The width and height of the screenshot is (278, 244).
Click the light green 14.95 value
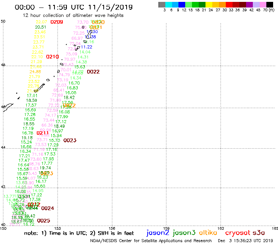click(38, 191)
